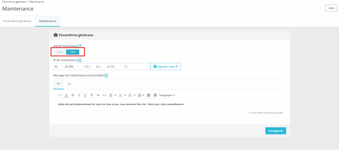Click the Paramètres généraux panel heading
Image resolution: width=339 pixels, height=150 pixels.
tap(76, 35)
